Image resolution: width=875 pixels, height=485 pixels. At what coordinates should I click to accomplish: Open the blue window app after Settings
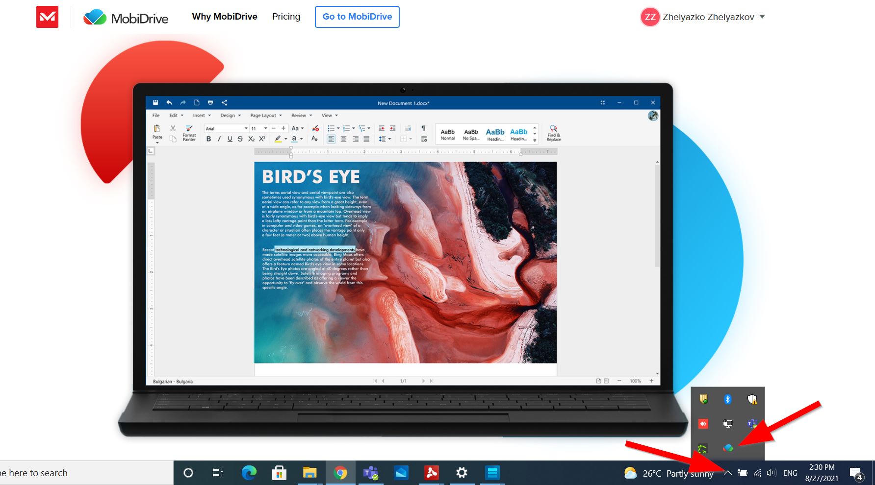(x=492, y=473)
